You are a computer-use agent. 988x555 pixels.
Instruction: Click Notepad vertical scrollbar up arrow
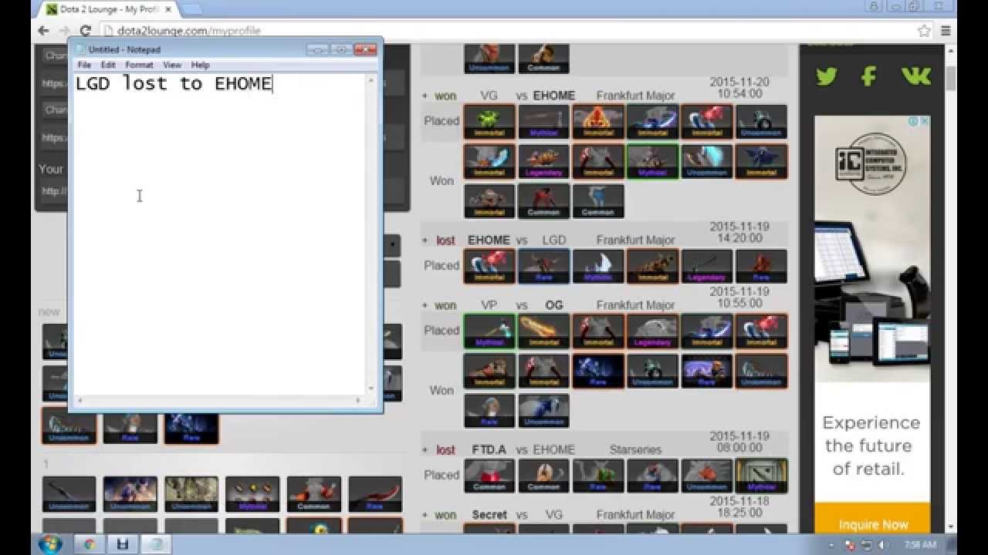371,81
